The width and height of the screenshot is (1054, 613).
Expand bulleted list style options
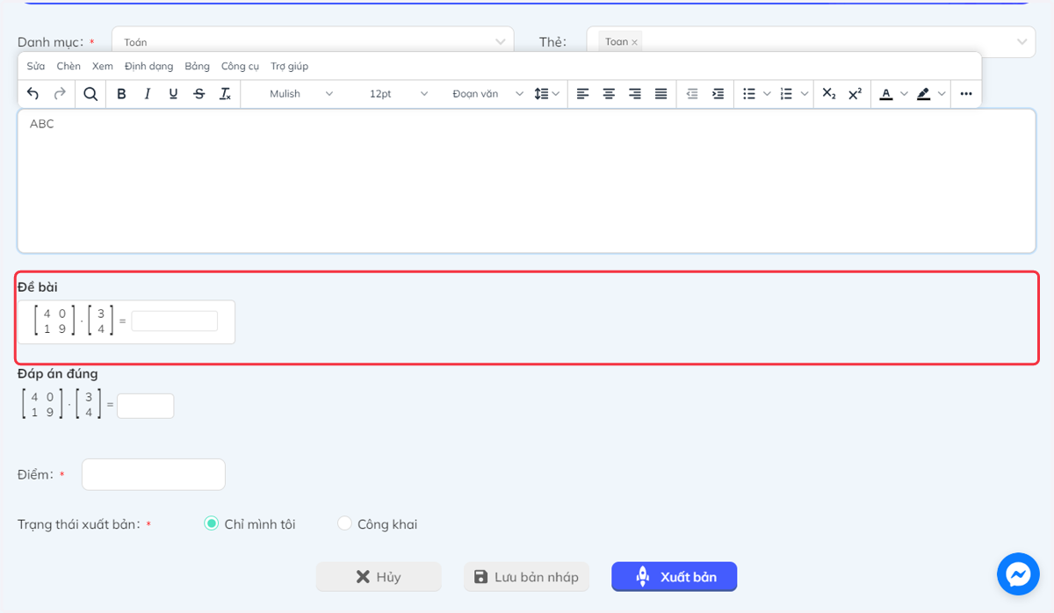click(766, 94)
